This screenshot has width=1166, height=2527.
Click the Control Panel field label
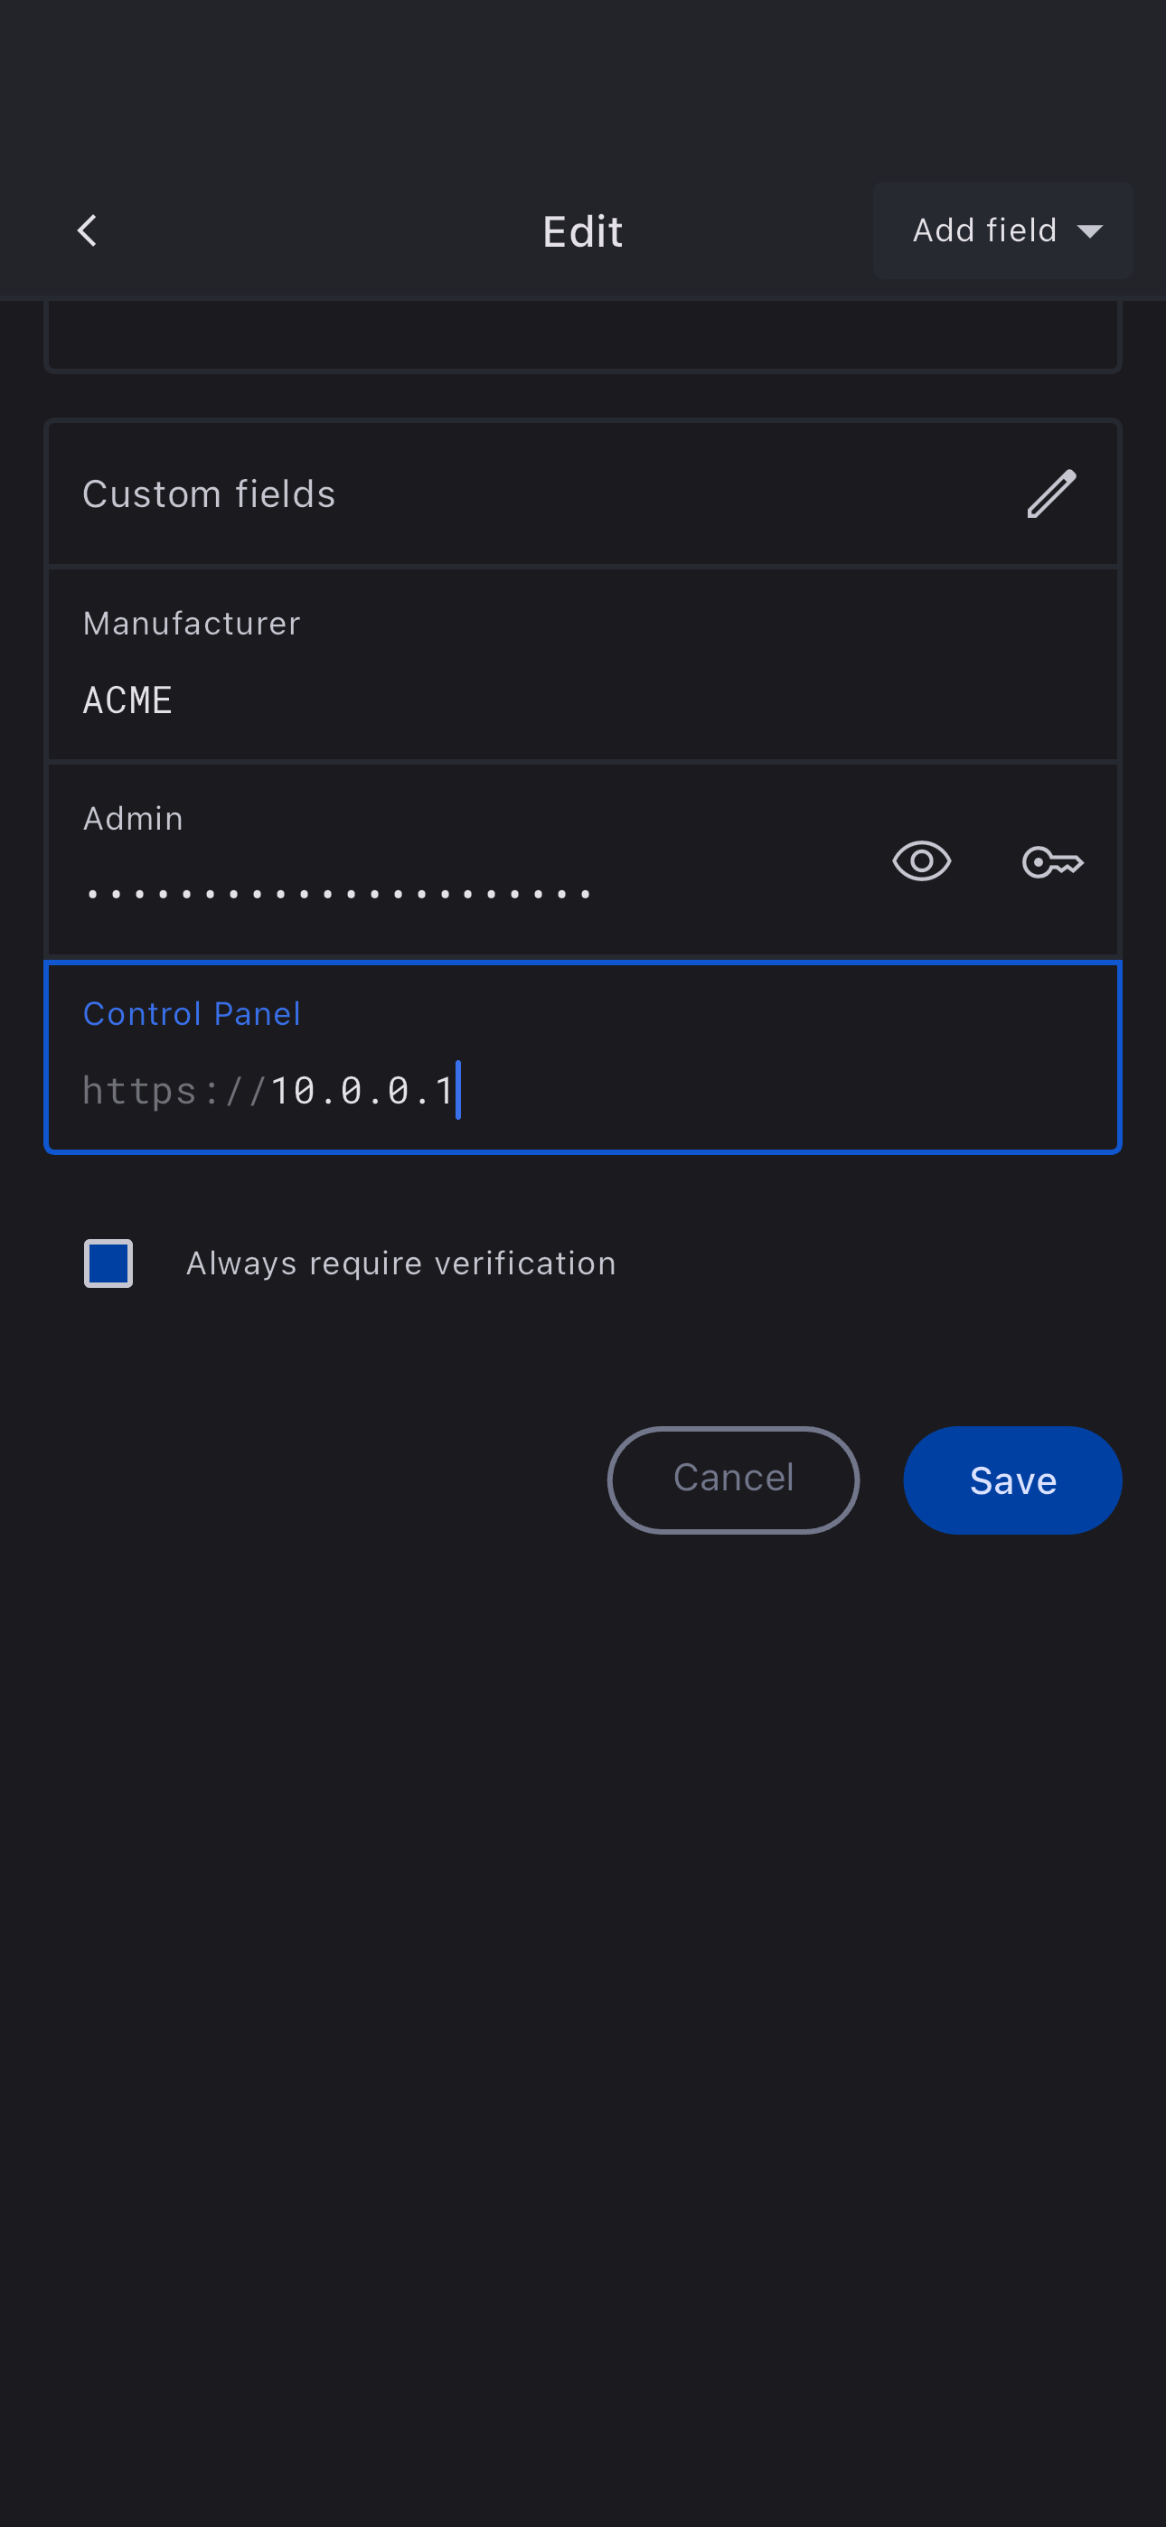click(192, 1014)
